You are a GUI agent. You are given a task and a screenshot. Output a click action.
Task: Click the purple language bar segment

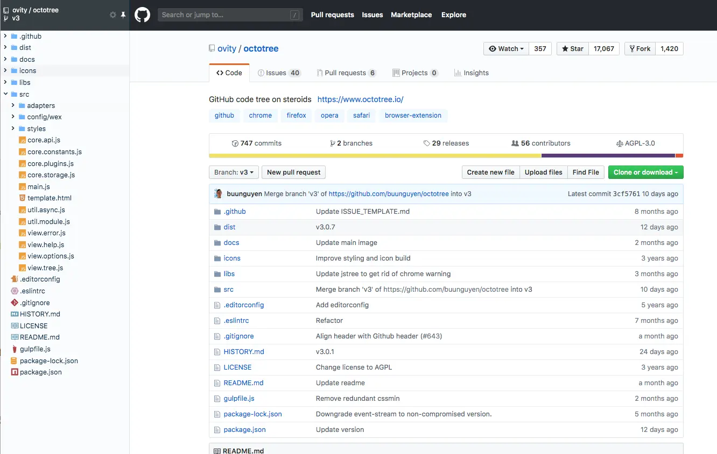click(x=608, y=156)
